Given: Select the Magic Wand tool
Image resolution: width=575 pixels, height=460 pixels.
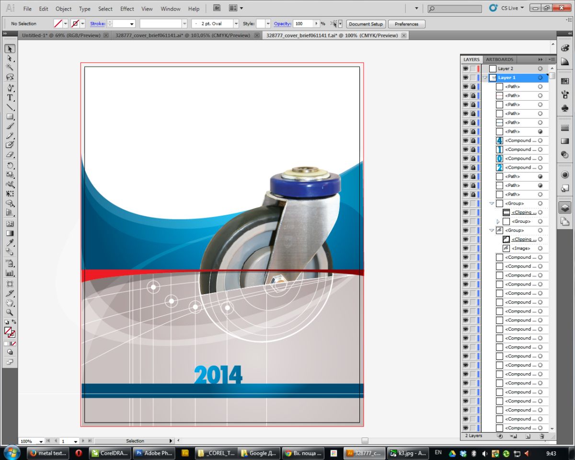Looking at the screenshot, I should pos(10,67).
